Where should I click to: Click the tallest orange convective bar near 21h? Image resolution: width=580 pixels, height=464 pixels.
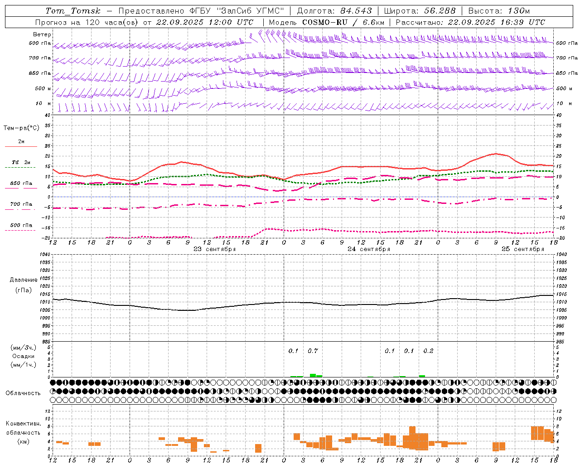coord(412,438)
